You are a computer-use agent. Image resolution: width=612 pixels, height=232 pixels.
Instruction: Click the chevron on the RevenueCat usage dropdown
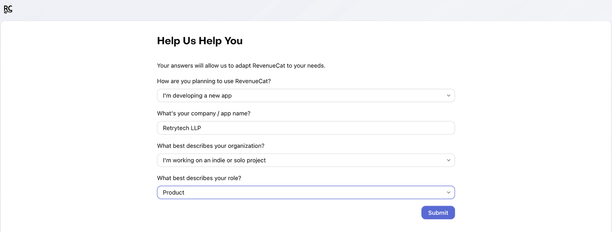(448, 95)
